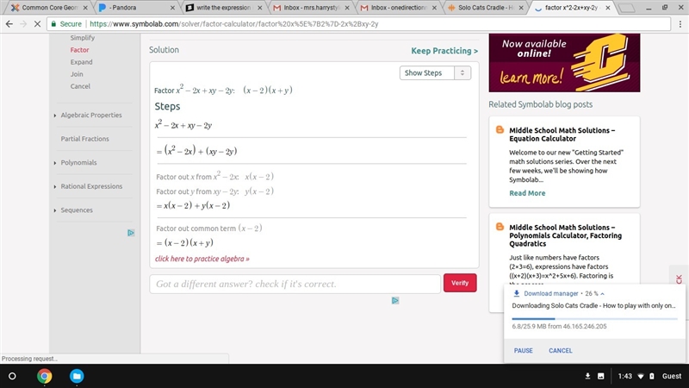The image size is (689, 388).
Task: Select Cancel in the sidebar list
Action: (x=80, y=86)
